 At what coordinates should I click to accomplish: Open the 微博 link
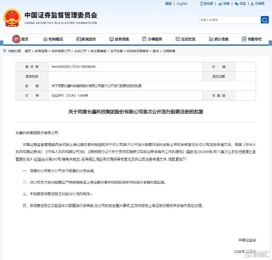click(226, 4)
